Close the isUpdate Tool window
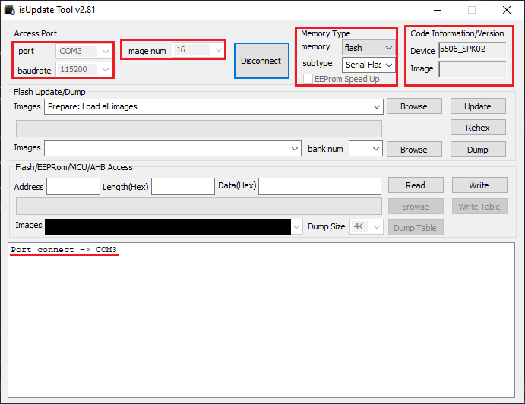Image resolution: width=525 pixels, height=404 pixels. [507, 10]
